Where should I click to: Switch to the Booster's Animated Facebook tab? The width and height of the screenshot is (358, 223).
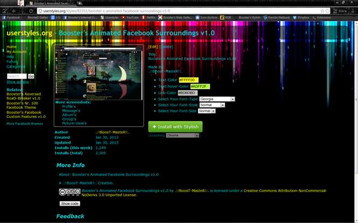(51, 3)
